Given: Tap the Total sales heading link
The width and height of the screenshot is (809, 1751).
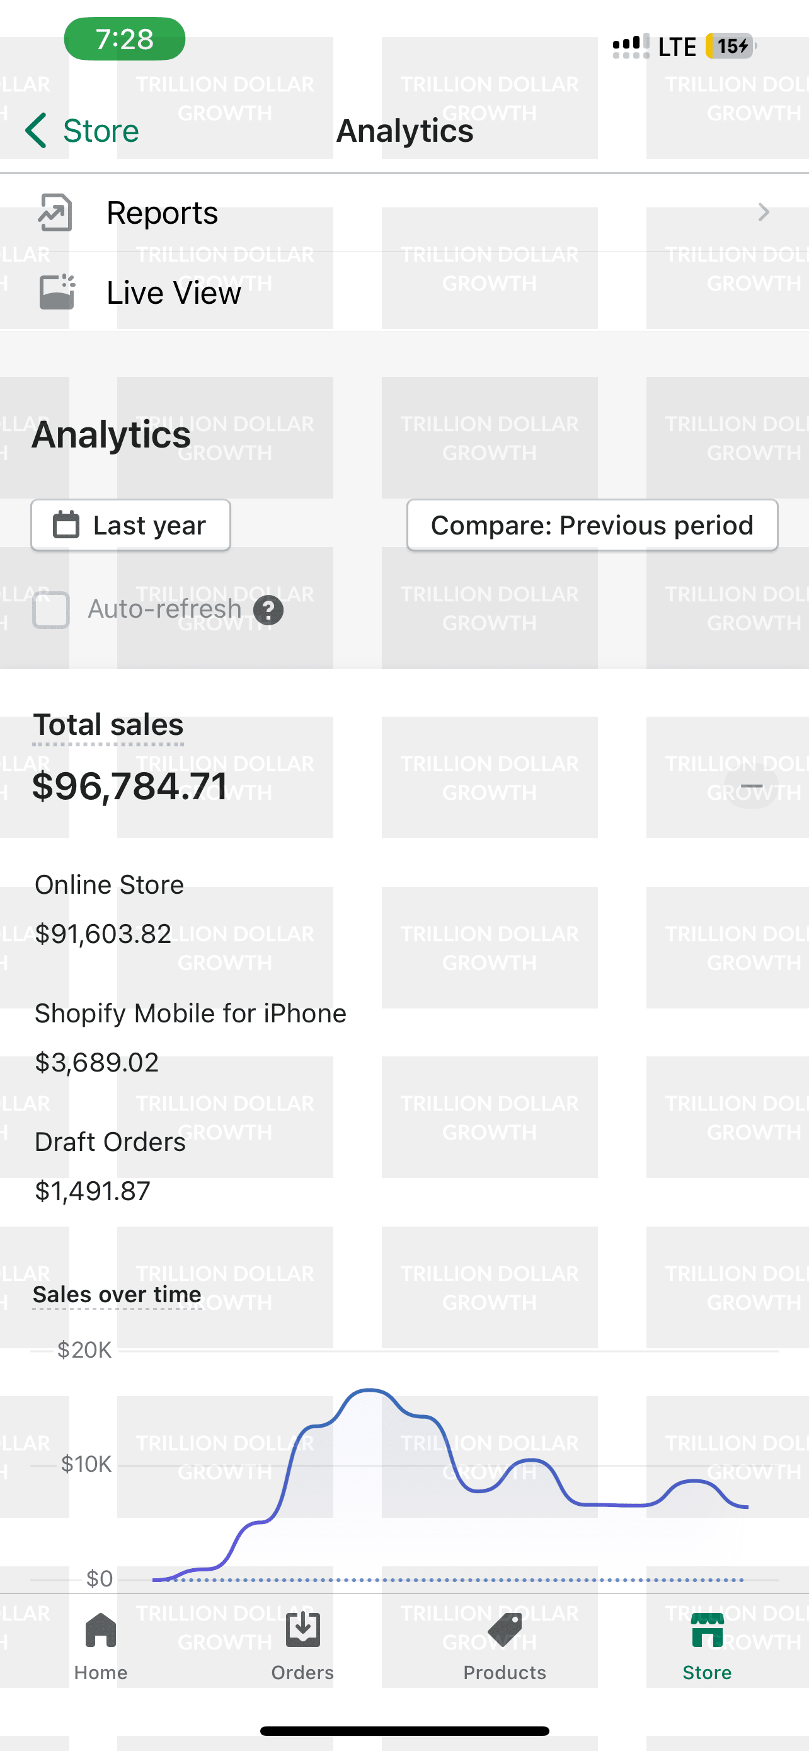Looking at the screenshot, I should coord(108,725).
